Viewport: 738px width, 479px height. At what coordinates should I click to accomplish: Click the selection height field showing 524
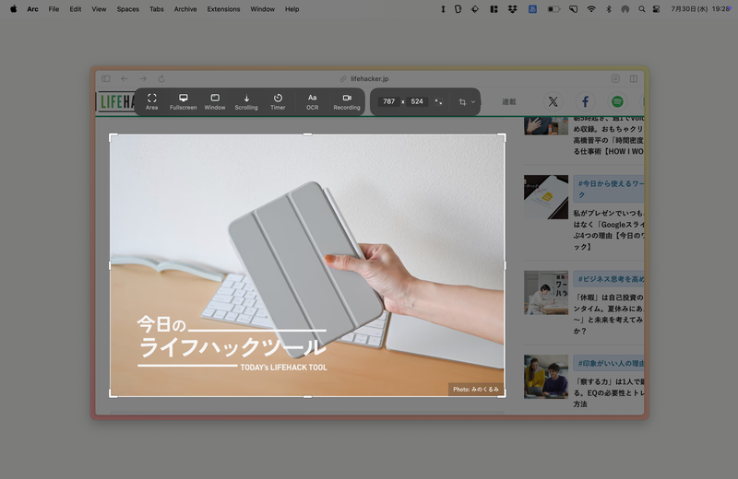[x=417, y=101]
